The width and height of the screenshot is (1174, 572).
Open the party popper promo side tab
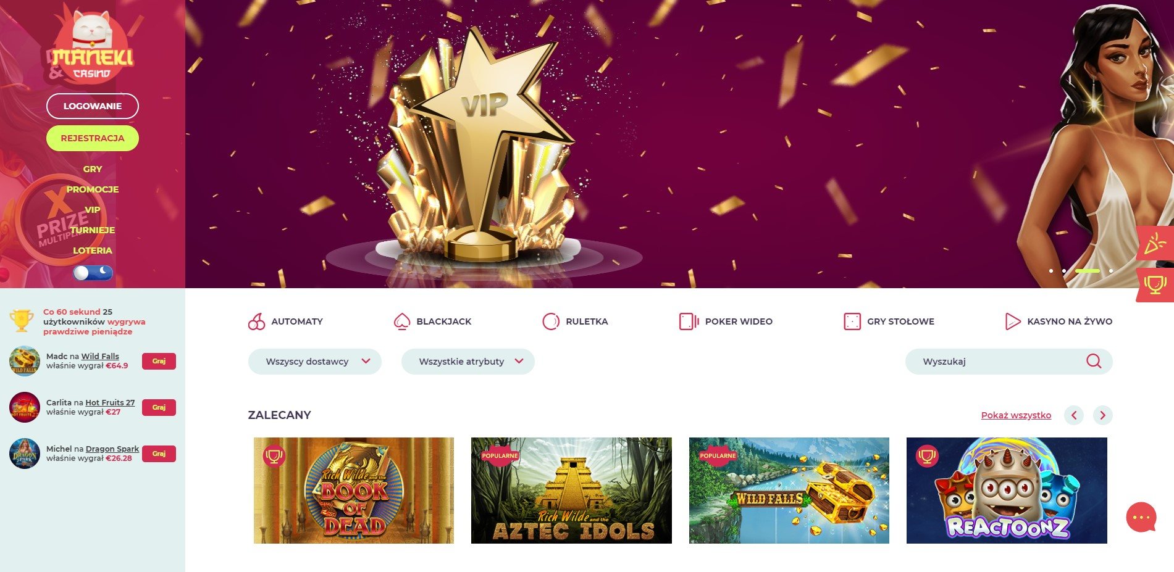click(1155, 244)
